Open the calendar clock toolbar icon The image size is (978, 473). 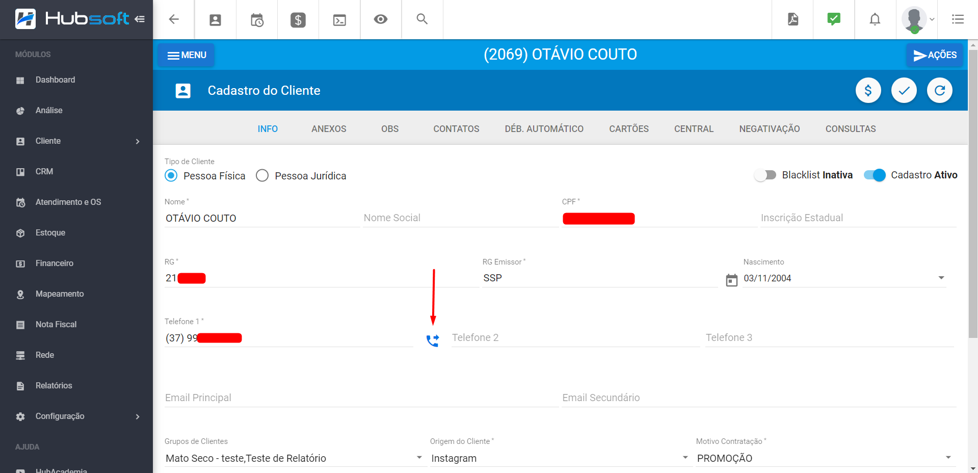257,20
